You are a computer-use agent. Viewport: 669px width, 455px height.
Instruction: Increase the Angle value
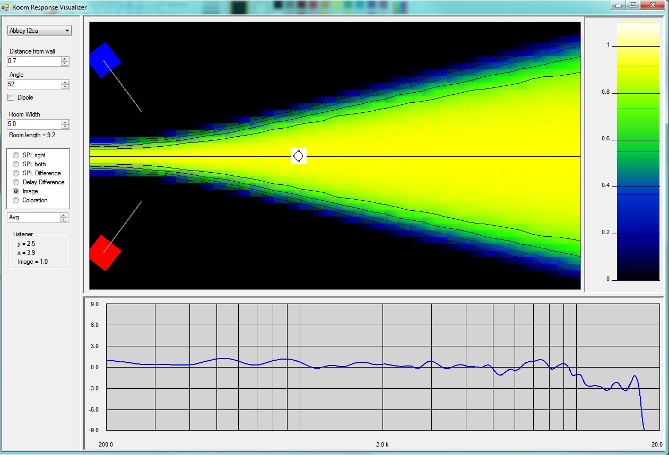click(65, 82)
